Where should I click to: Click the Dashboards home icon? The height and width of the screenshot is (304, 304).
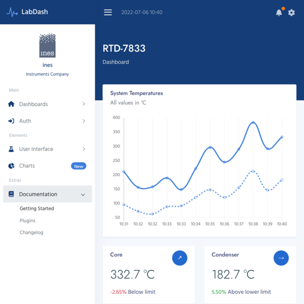coord(11,104)
